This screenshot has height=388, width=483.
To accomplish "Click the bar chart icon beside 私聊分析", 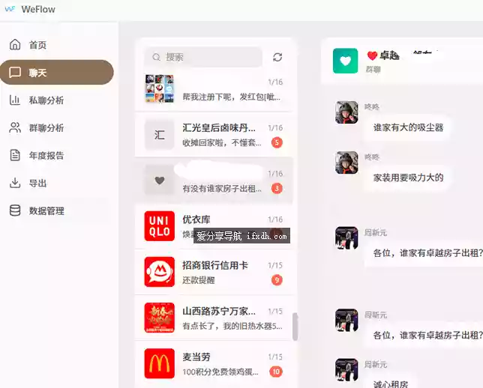I will click(x=15, y=100).
